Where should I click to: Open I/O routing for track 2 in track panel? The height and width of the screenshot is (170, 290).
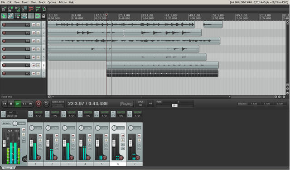point(28,33)
